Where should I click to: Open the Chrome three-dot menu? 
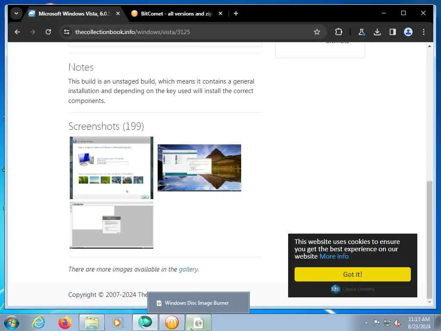click(424, 32)
